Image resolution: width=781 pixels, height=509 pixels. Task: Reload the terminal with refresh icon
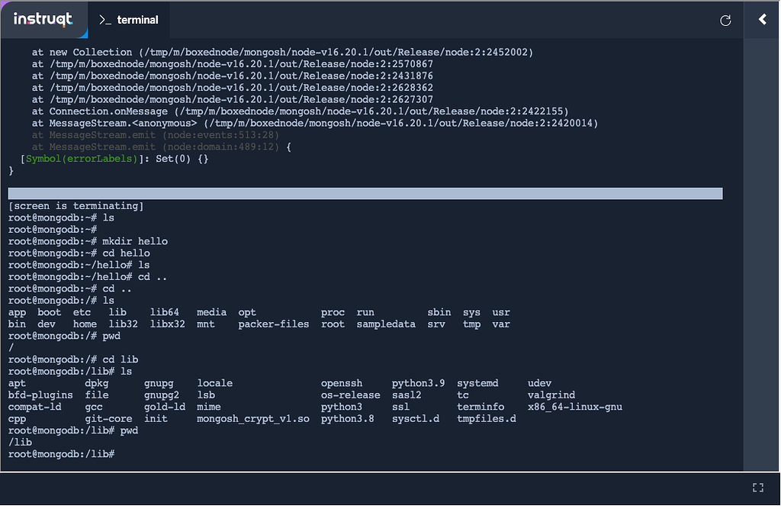[725, 21]
